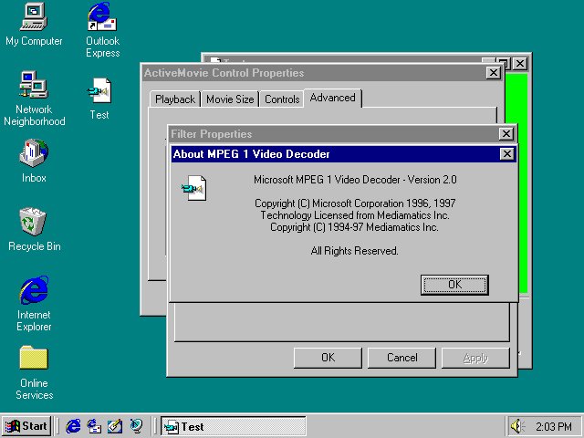Close the ActiveMovie Control Properties window
This screenshot has width=584, height=438.
point(494,73)
